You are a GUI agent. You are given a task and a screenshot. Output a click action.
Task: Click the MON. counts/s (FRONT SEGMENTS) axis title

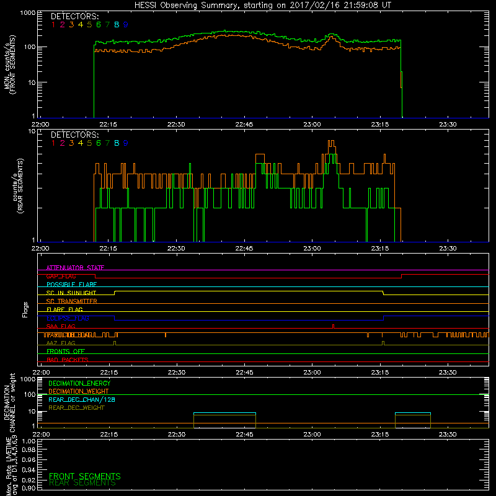pos(9,64)
